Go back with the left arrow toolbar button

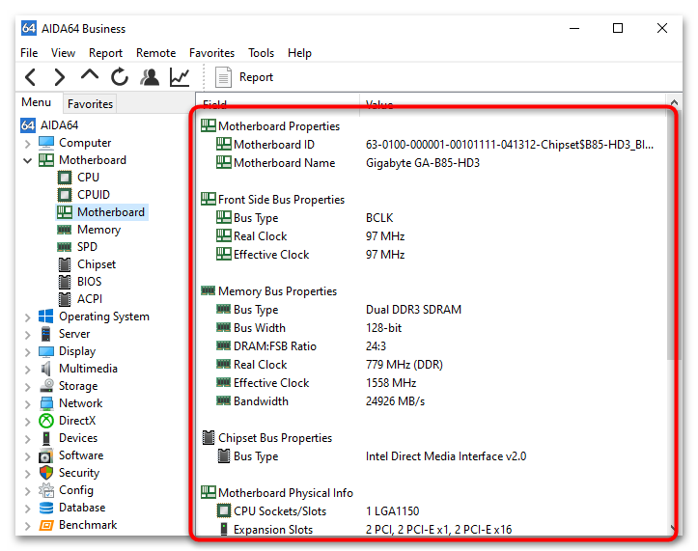(x=30, y=77)
